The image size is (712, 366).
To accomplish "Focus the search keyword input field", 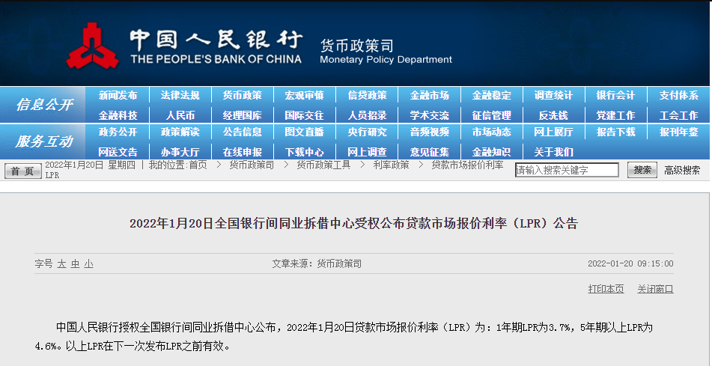I will [567, 170].
